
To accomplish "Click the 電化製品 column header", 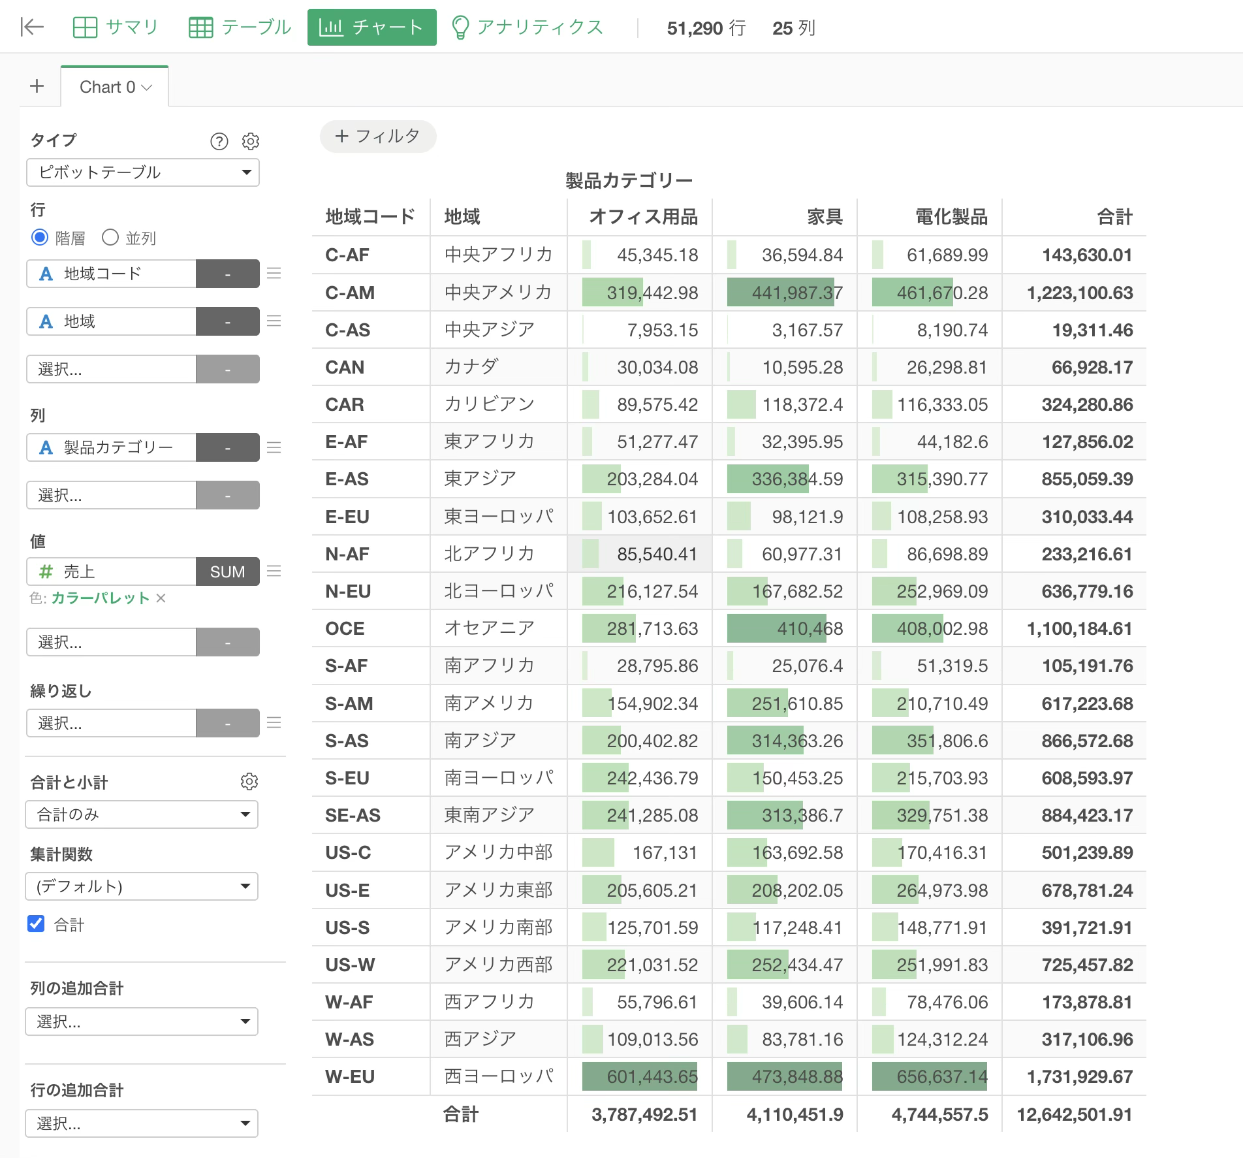I will pyautogui.click(x=952, y=217).
